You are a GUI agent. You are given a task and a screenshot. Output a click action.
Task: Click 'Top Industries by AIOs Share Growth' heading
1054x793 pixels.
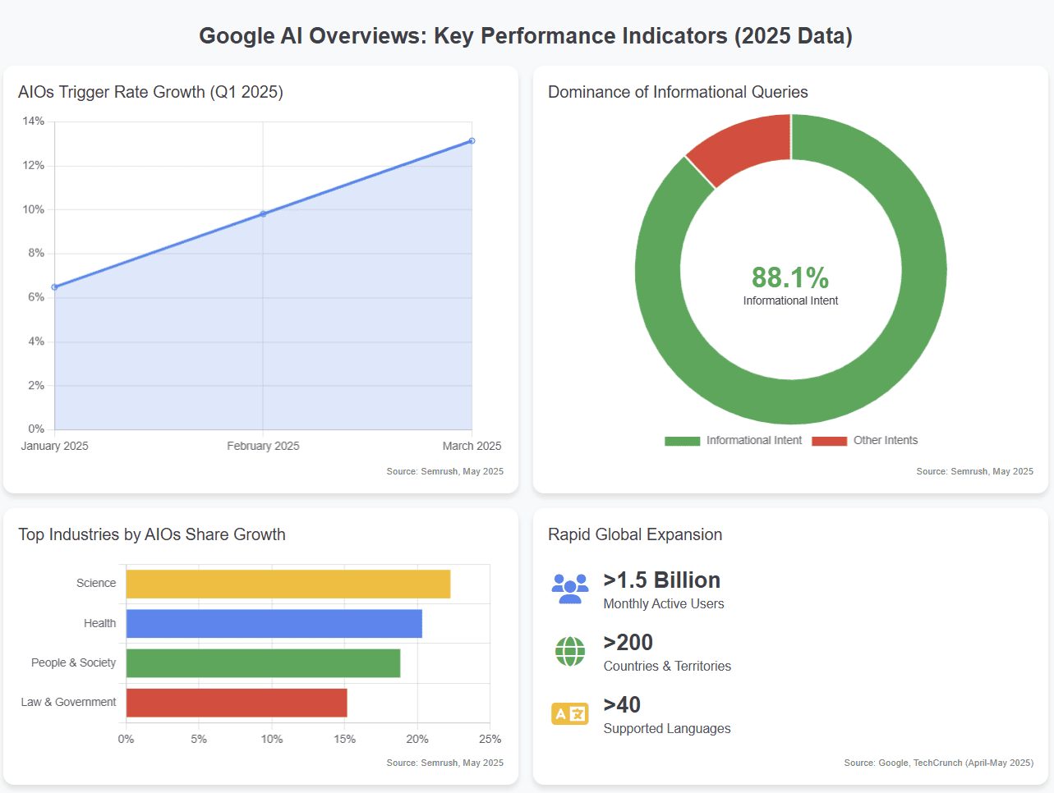[x=152, y=534]
